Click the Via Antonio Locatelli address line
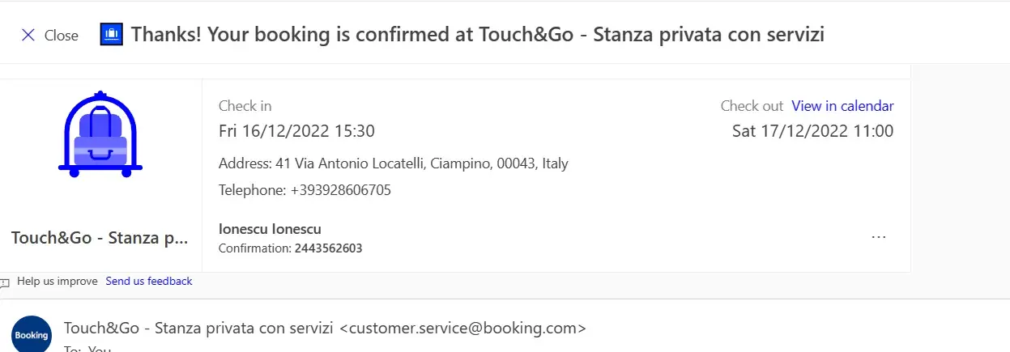The width and height of the screenshot is (1010, 352). point(393,163)
